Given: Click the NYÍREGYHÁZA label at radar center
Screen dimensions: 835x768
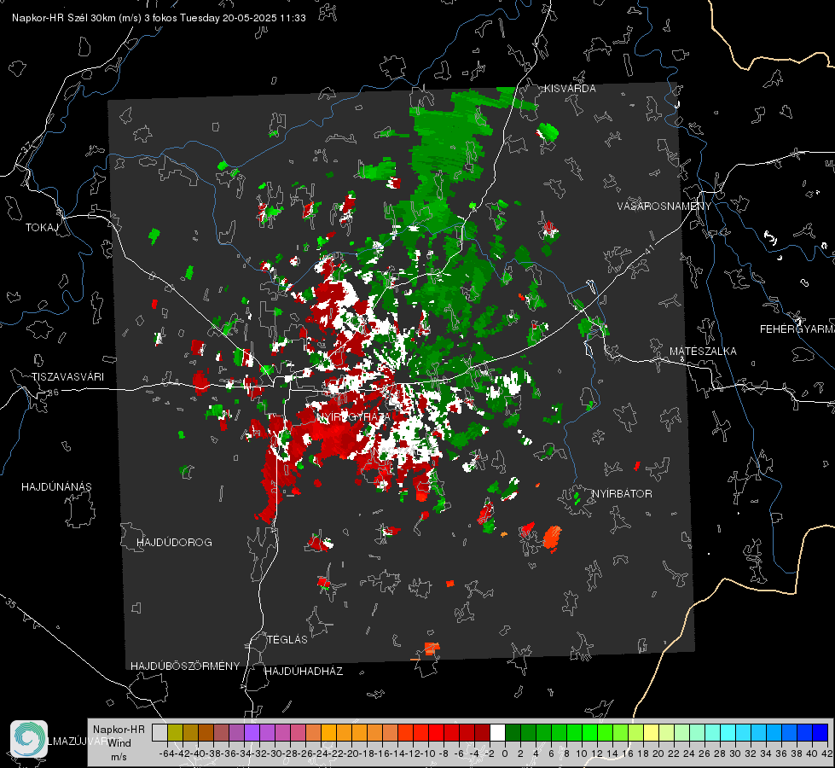Looking at the screenshot, I should click(352, 416).
